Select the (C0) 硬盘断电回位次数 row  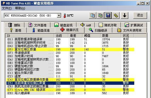[x=70, y=70]
